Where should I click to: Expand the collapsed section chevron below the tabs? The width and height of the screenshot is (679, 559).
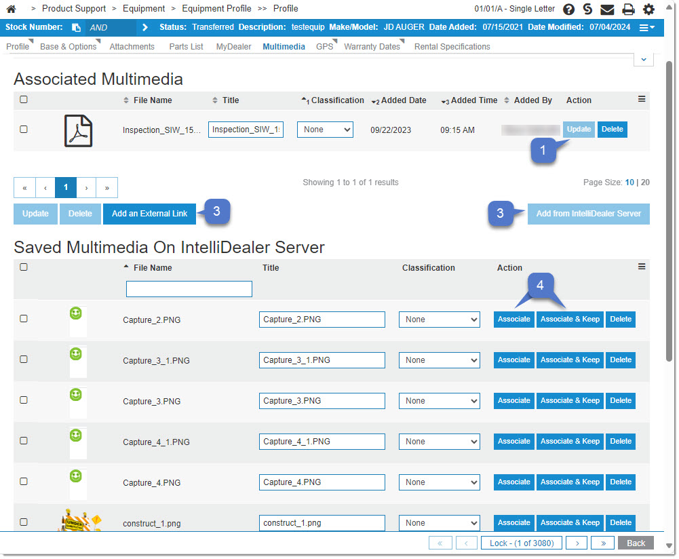643,60
